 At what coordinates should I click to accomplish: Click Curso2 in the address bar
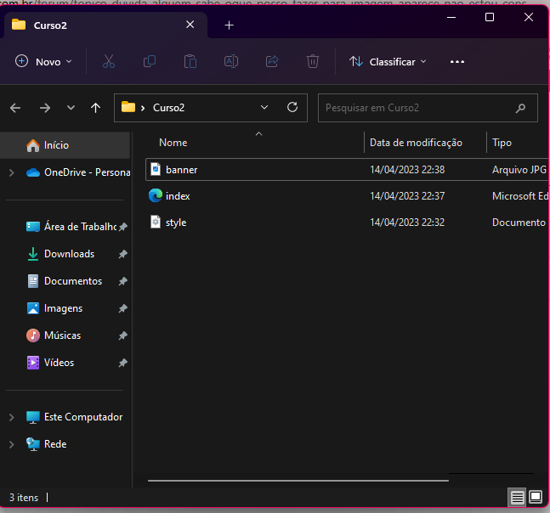pyautogui.click(x=168, y=108)
